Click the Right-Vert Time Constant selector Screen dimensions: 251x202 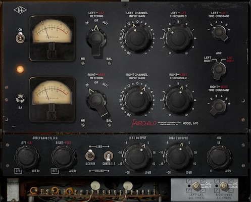(218, 107)
